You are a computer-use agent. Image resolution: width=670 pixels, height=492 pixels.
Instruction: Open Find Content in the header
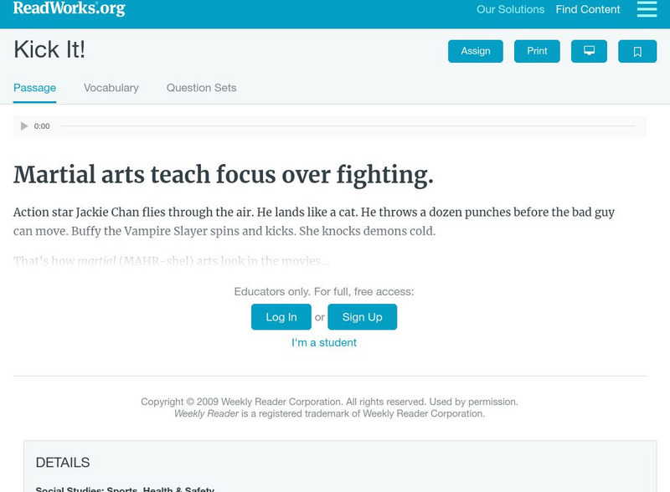(588, 10)
